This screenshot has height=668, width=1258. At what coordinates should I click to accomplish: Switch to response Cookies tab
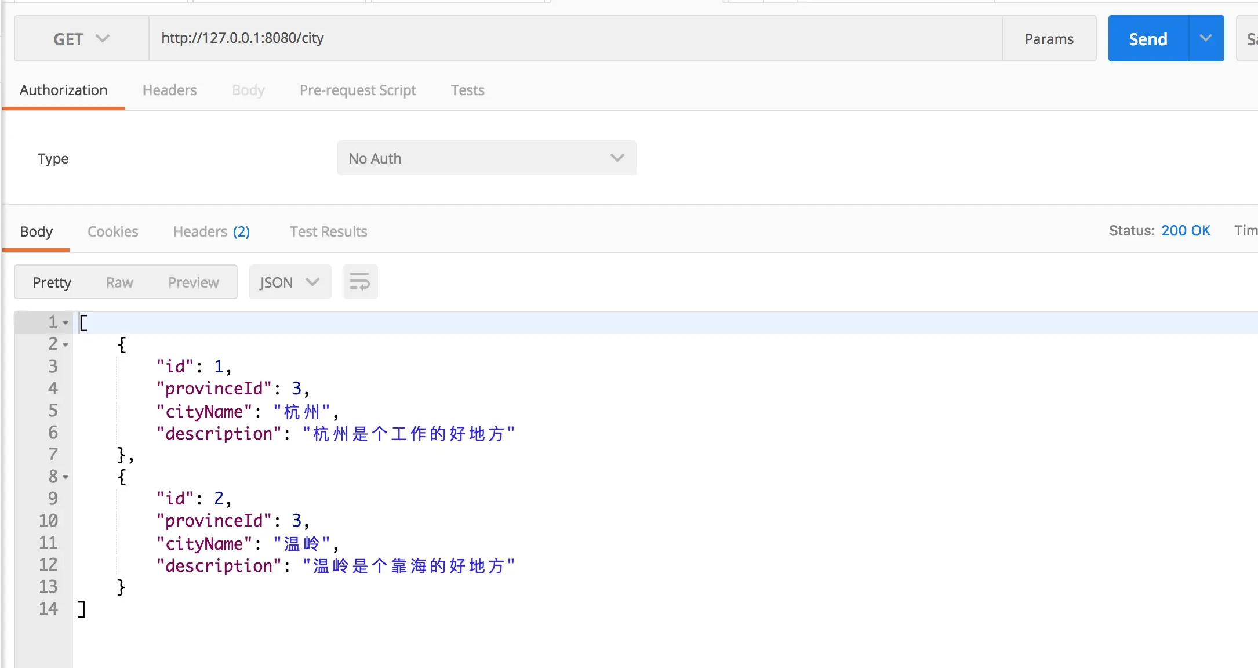112,231
